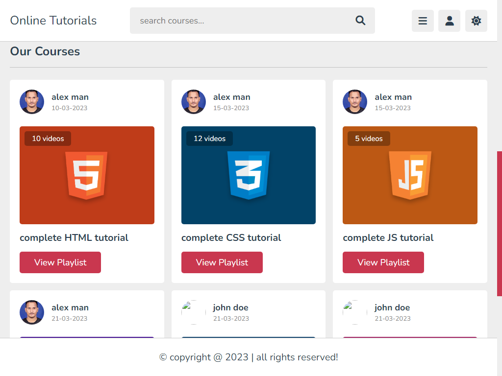Click the page vertical scrollbar thumb
Screen dimensions: 502x376
(x=500, y=223)
